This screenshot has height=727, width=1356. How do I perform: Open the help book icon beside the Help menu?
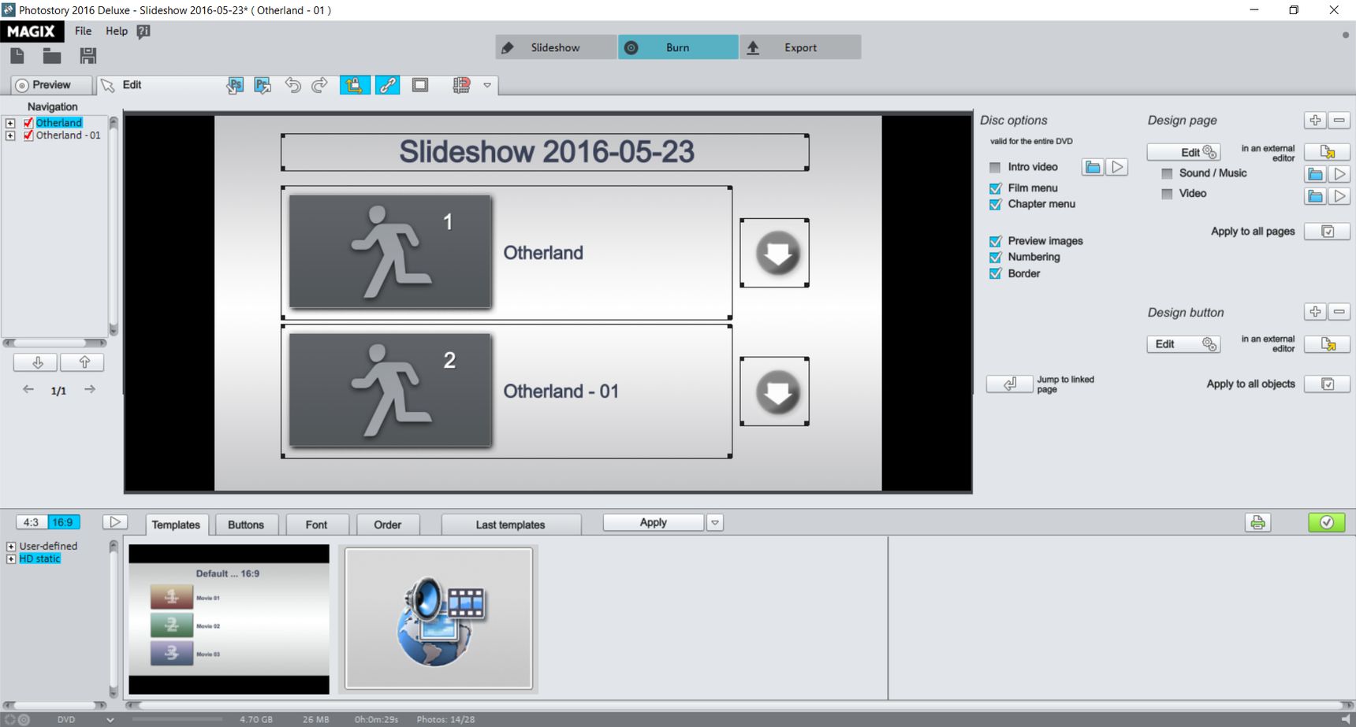pos(143,32)
